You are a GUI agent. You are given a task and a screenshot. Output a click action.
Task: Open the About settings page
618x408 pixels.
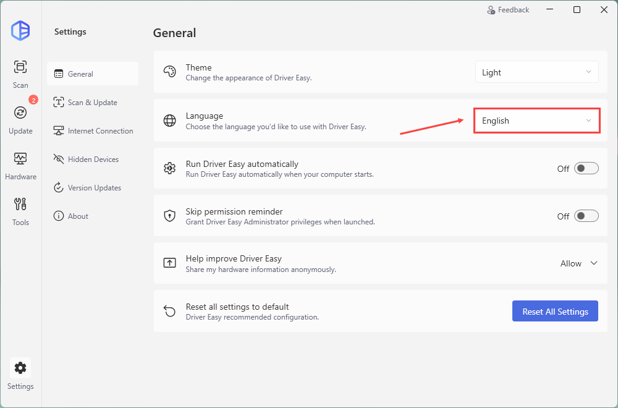click(78, 216)
